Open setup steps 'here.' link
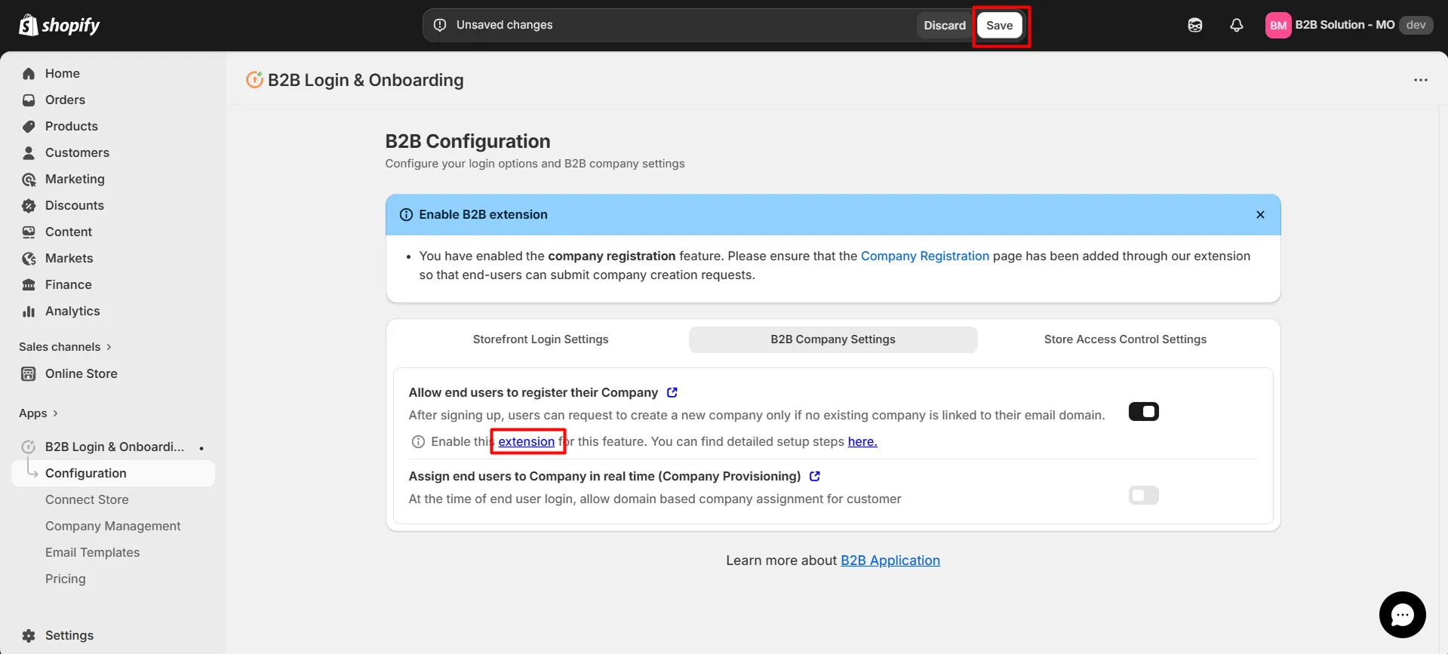 [862, 441]
